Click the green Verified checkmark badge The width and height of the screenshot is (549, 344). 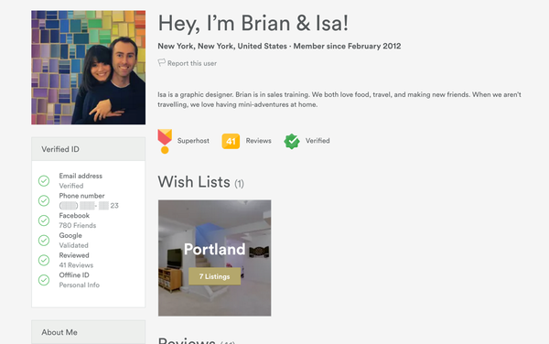tap(292, 142)
